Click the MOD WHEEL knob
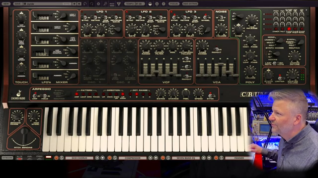Screen dimensions: 318x178 coord(34,116)
